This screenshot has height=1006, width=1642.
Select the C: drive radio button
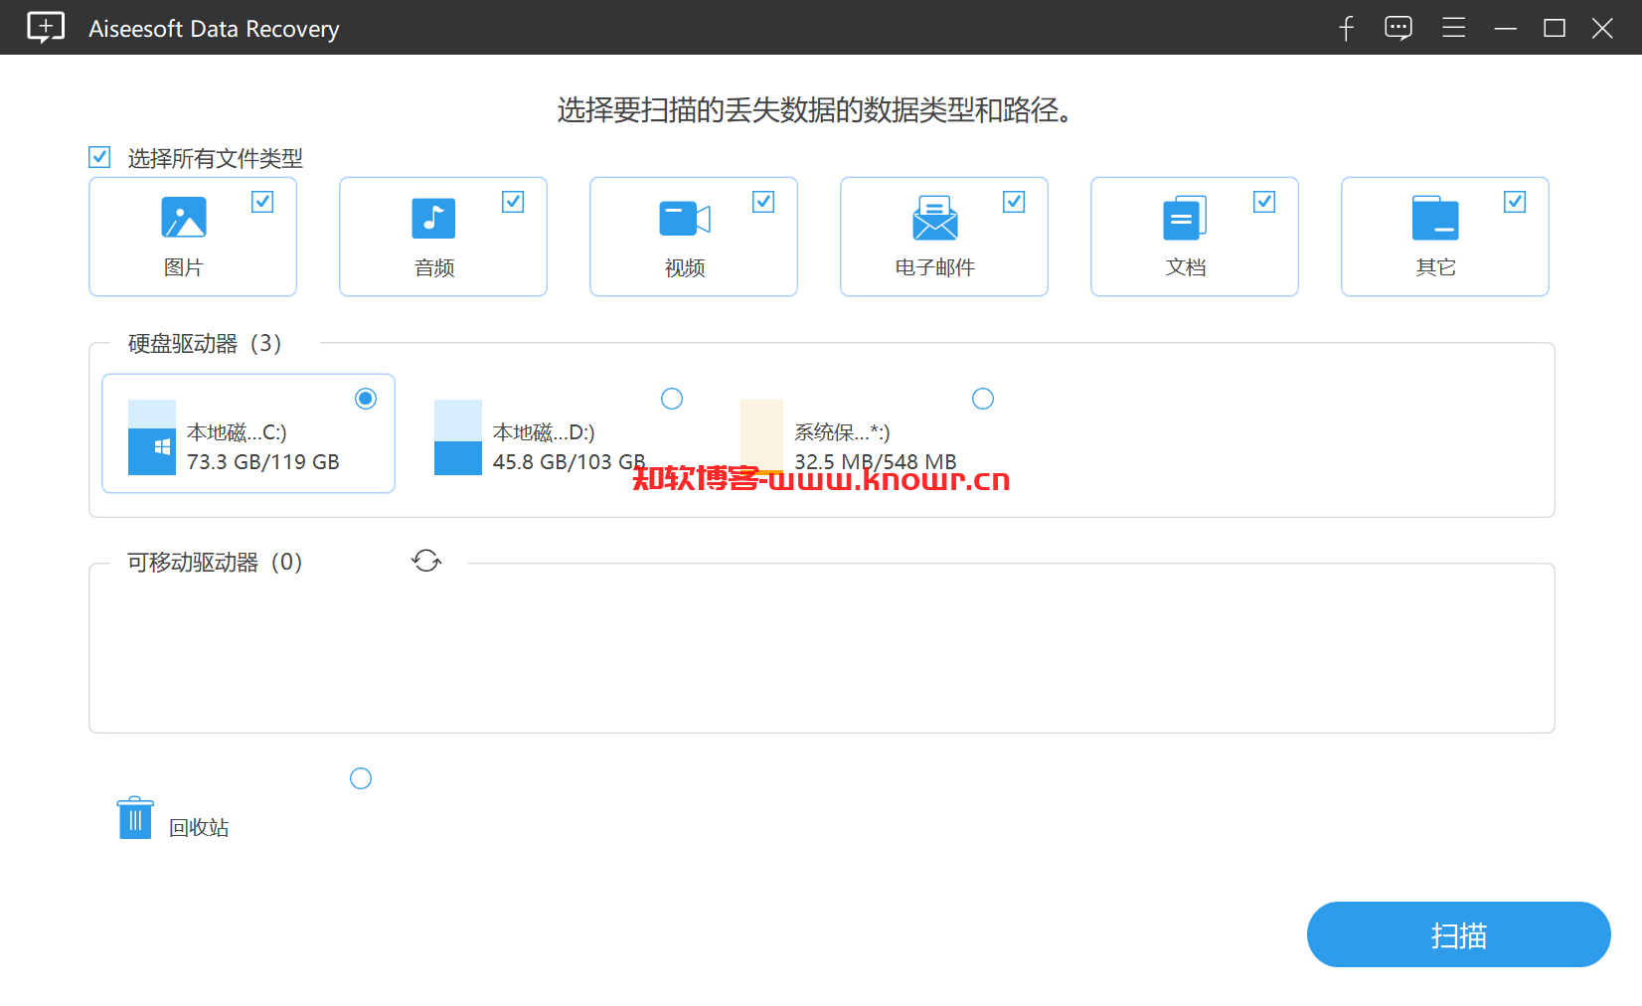point(366,399)
